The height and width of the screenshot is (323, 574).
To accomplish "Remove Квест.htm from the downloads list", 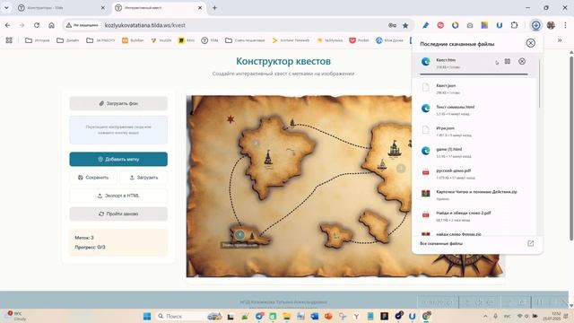I will pyautogui.click(x=522, y=62).
